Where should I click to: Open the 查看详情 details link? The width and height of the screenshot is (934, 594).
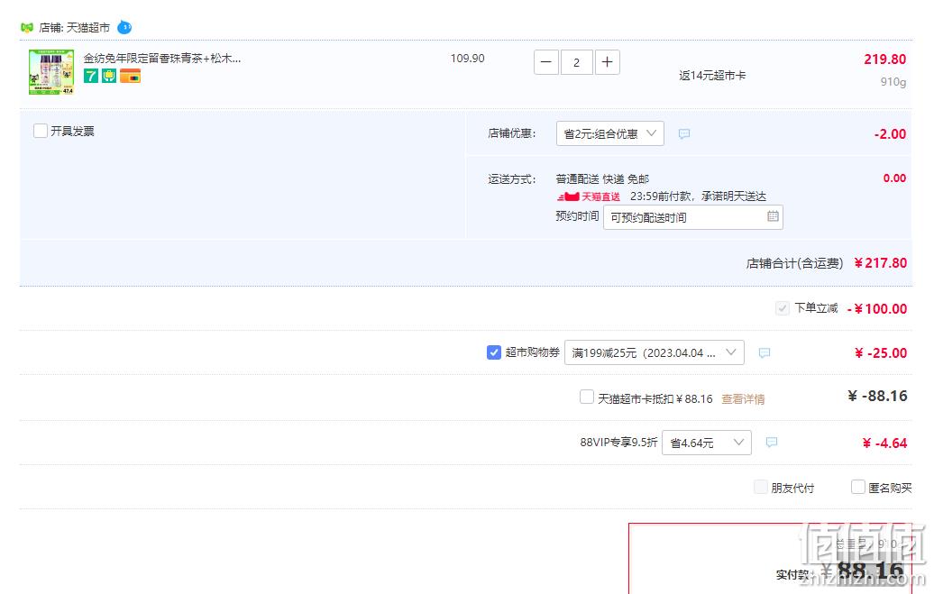(743, 399)
